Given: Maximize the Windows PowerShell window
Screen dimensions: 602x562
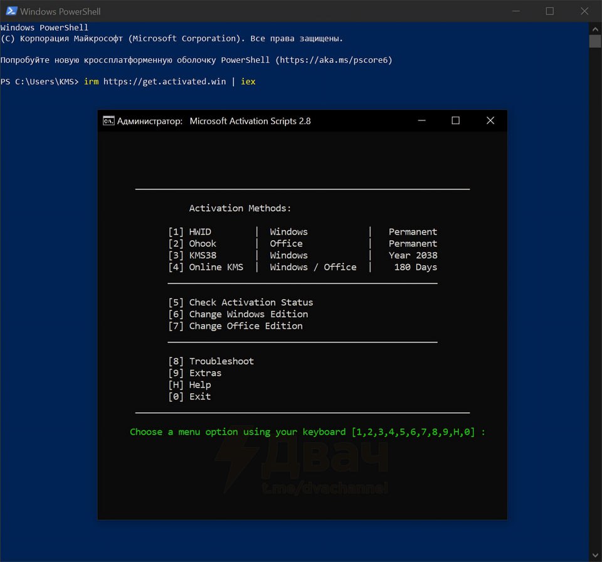Looking at the screenshot, I should point(550,11).
